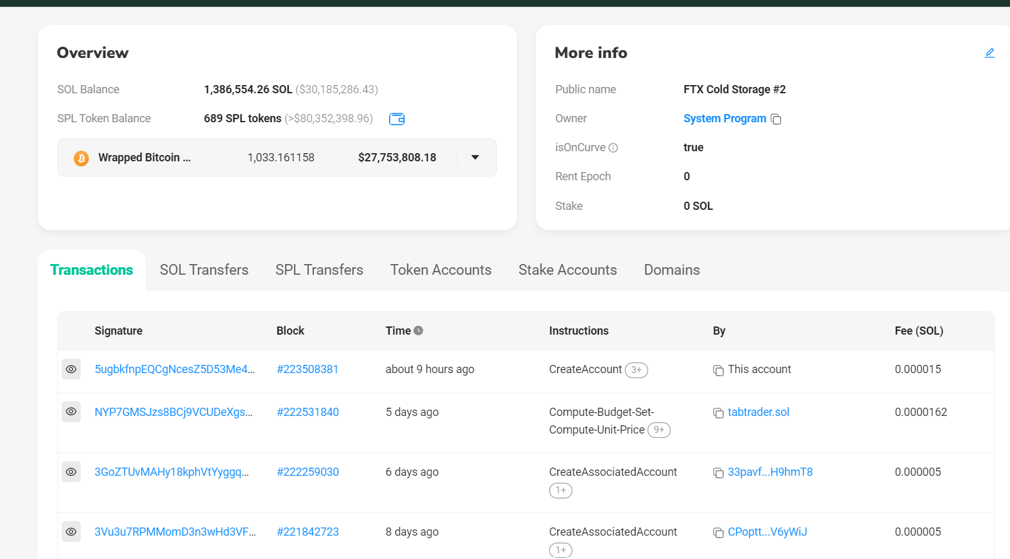Toggle eye preview for transaction 5ugbkfnpEQCg
Viewport: 1010px width, 559px height.
click(71, 369)
